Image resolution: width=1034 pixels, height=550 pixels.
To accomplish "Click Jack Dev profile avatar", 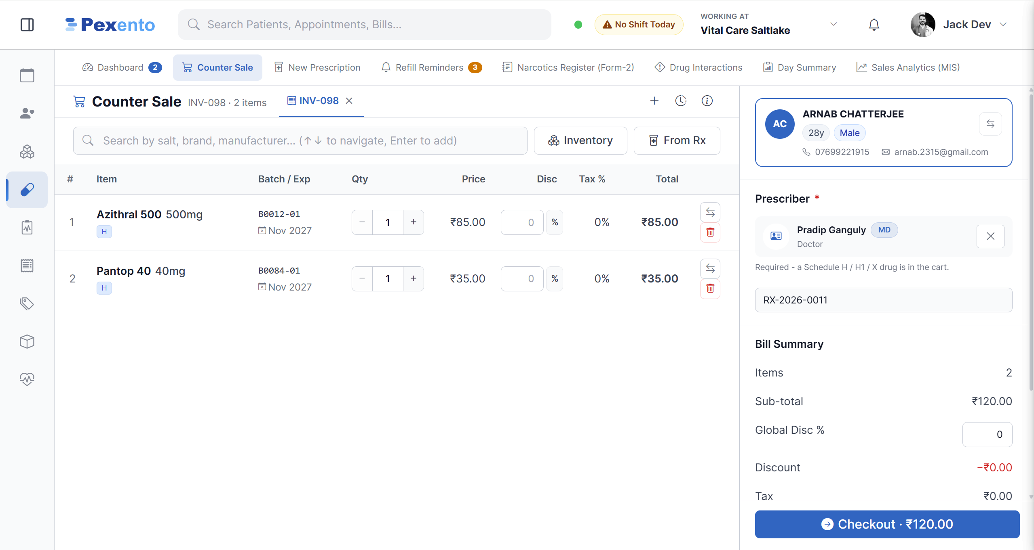I will click(x=922, y=25).
